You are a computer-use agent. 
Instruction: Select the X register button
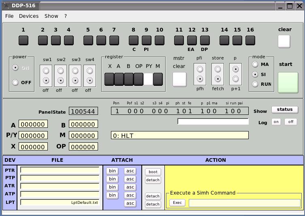point(109,79)
